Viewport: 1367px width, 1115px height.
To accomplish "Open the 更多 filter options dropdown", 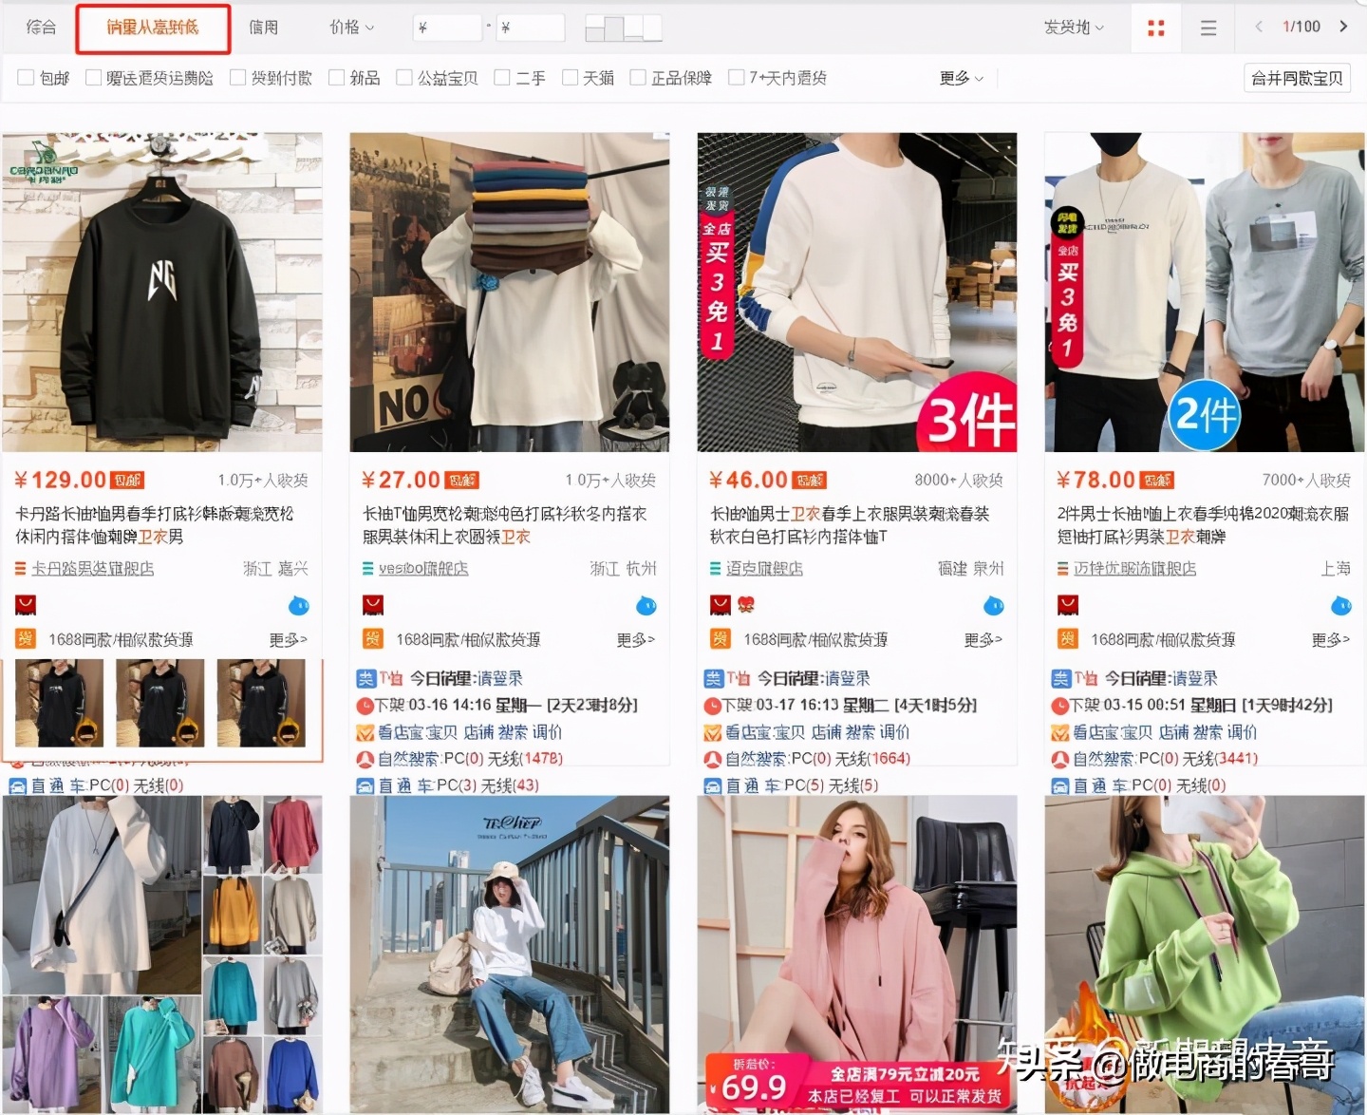I will 960,78.
